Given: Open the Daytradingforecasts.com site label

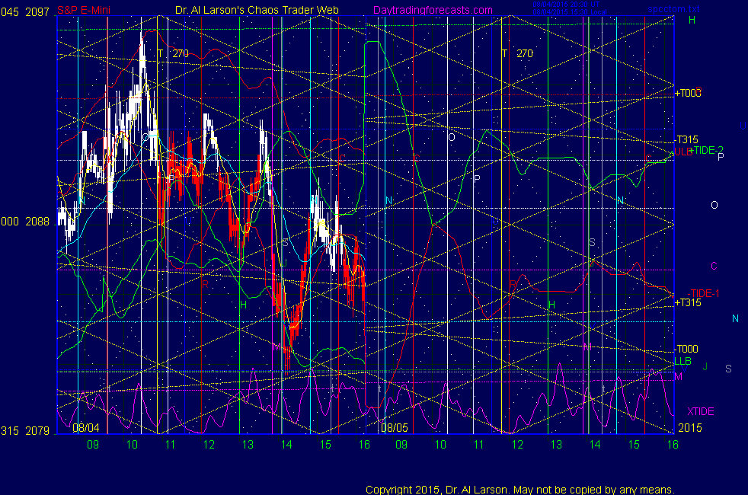Looking at the screenshot, I should [433, 10].
